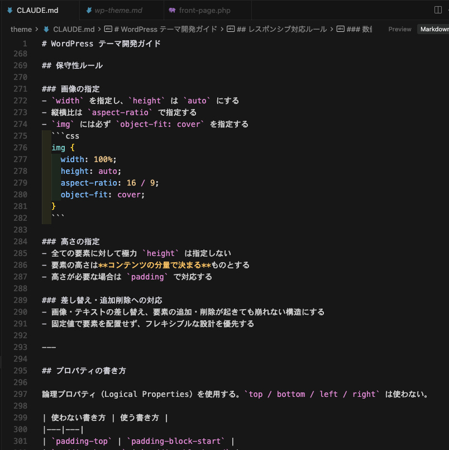Click the padding-top table cell
The height and width of the screenshot is (450, 449).
tap(82, 442)
